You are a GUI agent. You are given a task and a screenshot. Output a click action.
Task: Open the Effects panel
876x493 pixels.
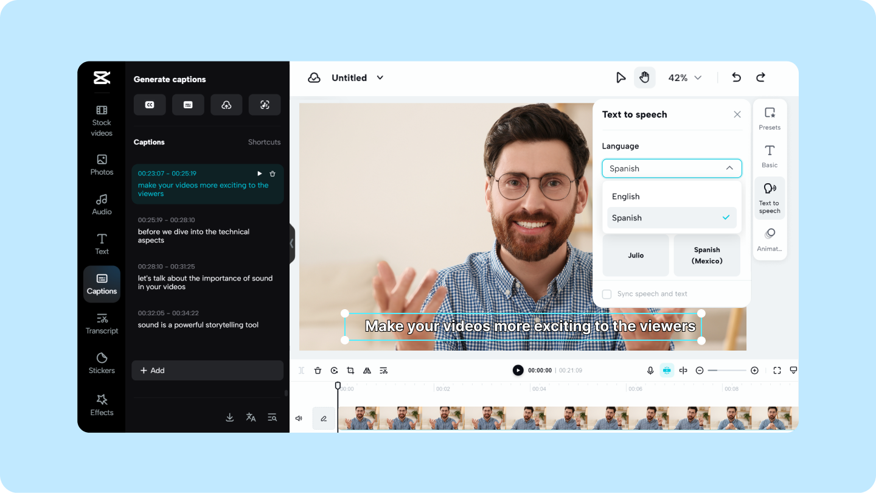102,405
